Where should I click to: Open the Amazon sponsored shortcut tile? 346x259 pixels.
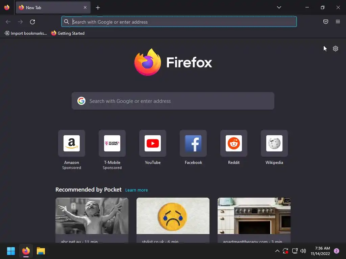tap(72, 143)
